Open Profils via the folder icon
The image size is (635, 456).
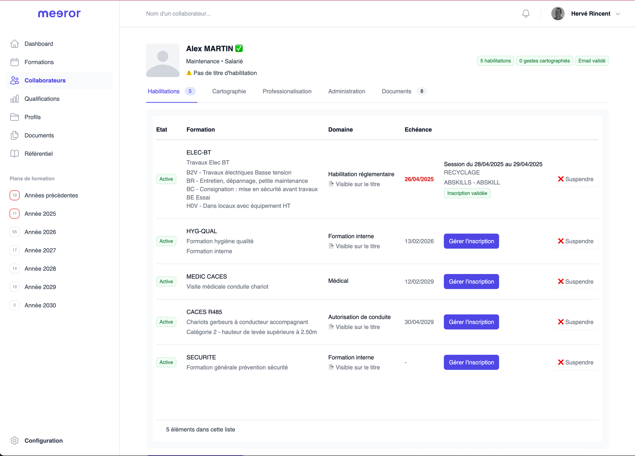coord(15,117)
